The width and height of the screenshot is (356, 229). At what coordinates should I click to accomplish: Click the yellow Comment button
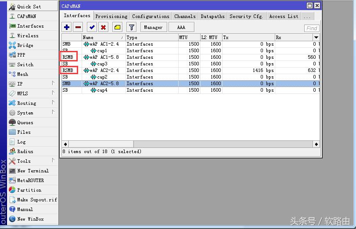(117, 27)
